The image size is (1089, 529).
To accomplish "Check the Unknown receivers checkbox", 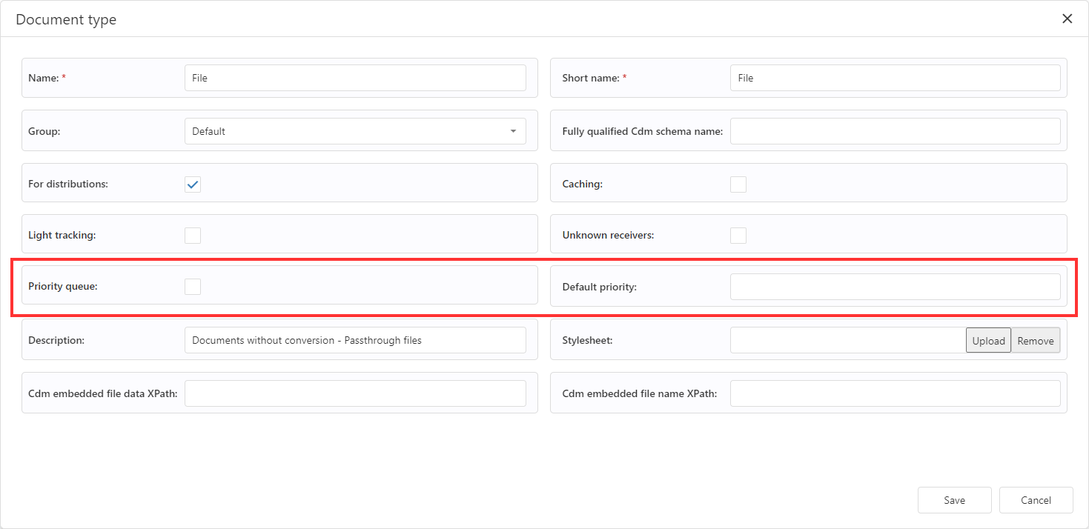I will click(738, 236).
